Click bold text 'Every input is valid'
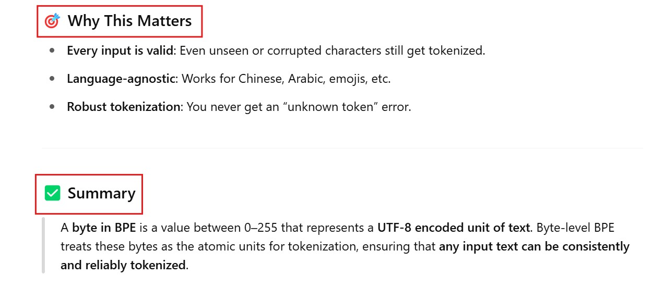Image resolution: width=665 pixels, height=288 pixels. 120,51
